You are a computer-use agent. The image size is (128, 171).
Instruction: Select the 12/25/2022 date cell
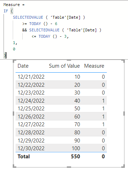31,109
